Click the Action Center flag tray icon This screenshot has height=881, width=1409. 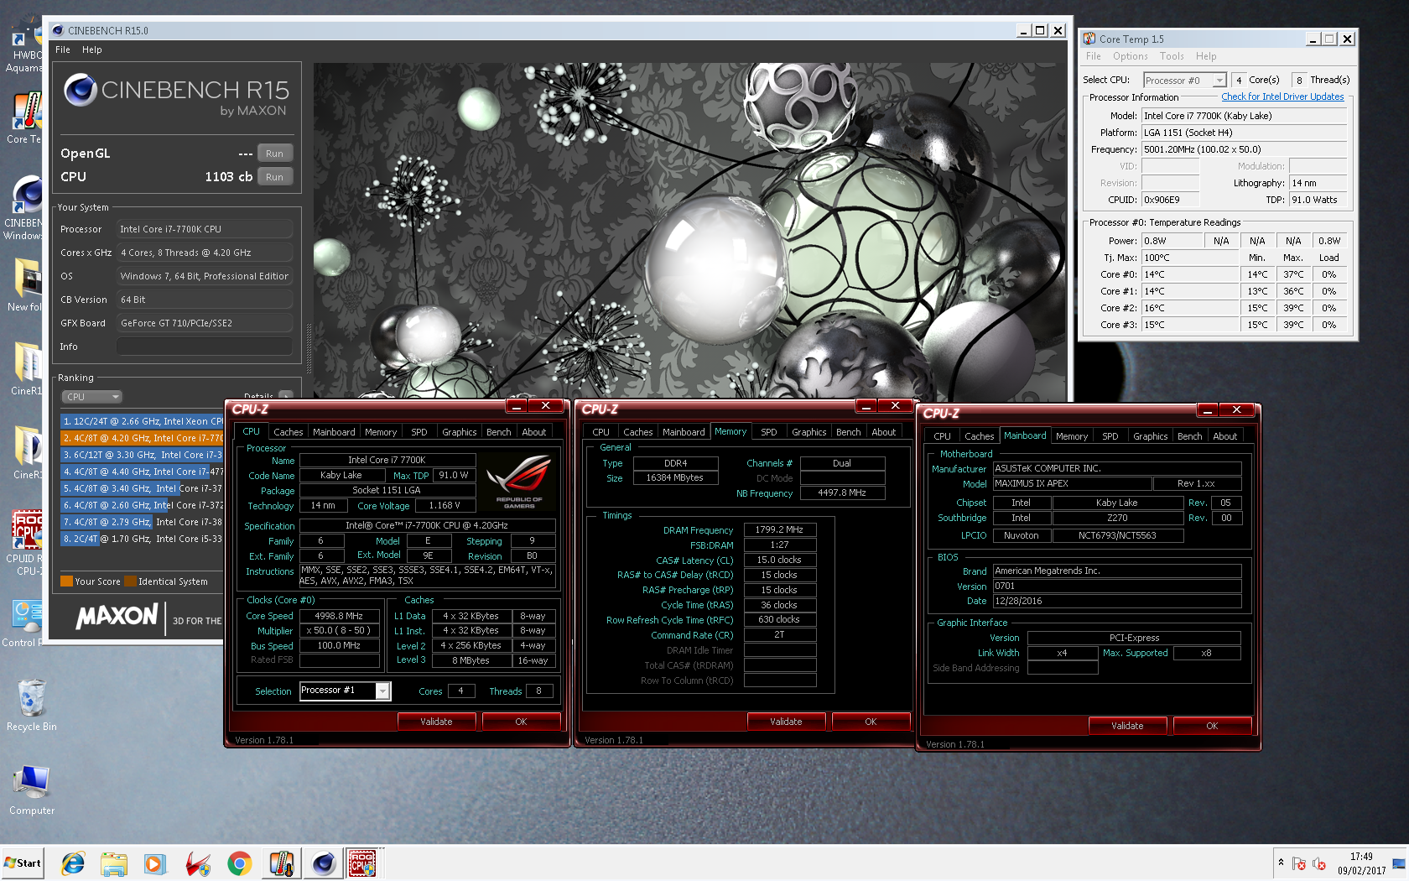pyautogui.click(x=1299, y=863)
